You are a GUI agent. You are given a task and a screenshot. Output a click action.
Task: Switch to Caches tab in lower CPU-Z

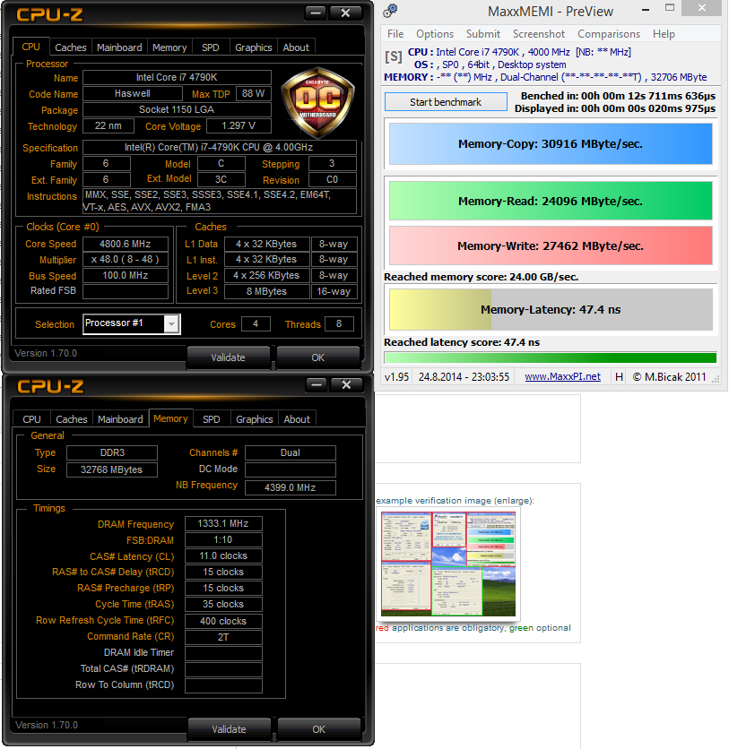coord(71,419)
